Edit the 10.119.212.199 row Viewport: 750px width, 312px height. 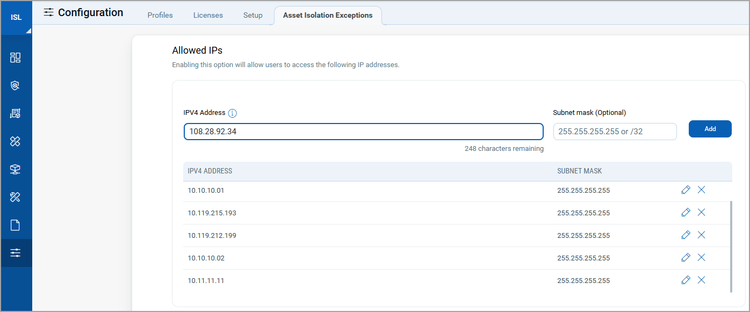coord(686,235)
